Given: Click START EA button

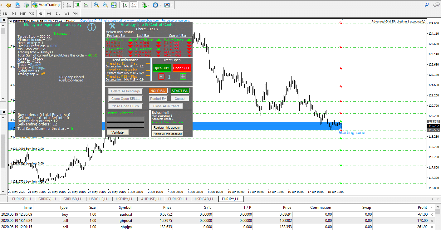Looking at the screenshot, I should 180,91.
